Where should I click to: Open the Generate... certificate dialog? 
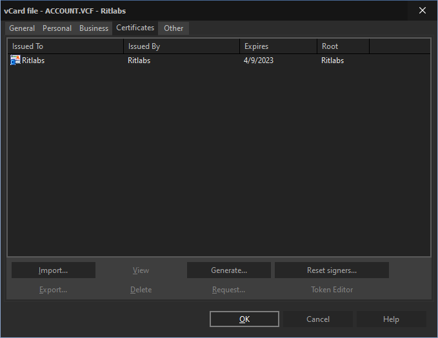(x=229, y=270)
